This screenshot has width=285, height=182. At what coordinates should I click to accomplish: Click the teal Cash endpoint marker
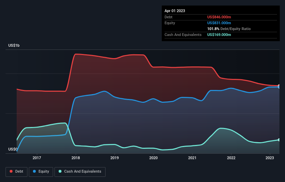[279, 140]
